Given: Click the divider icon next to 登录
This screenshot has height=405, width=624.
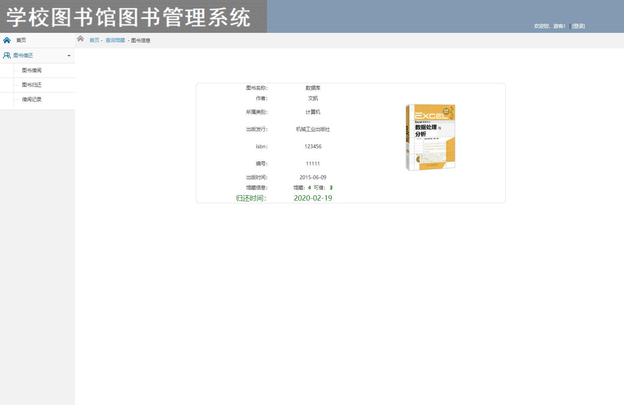Looking at the screenshot, I should (570, 26).
